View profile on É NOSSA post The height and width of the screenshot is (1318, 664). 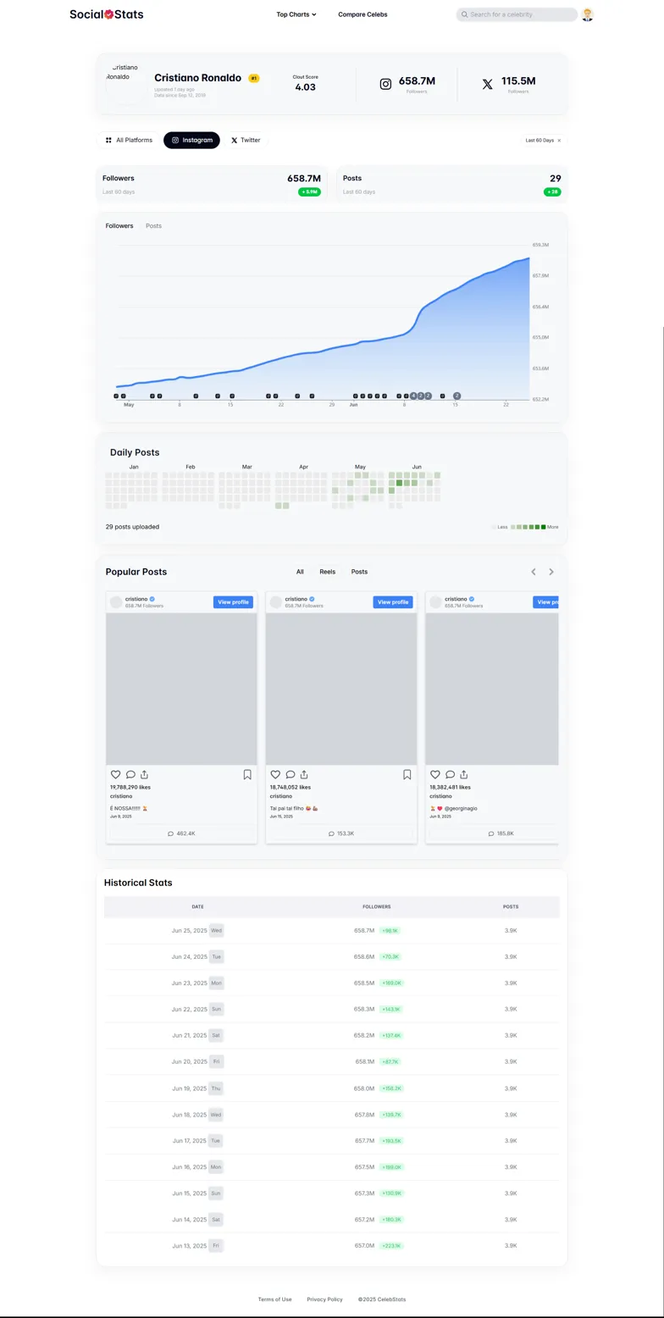click(233, 602)
